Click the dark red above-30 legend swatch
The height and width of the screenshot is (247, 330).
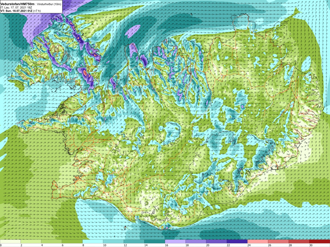pyautogui.click(x=320, y=241)
